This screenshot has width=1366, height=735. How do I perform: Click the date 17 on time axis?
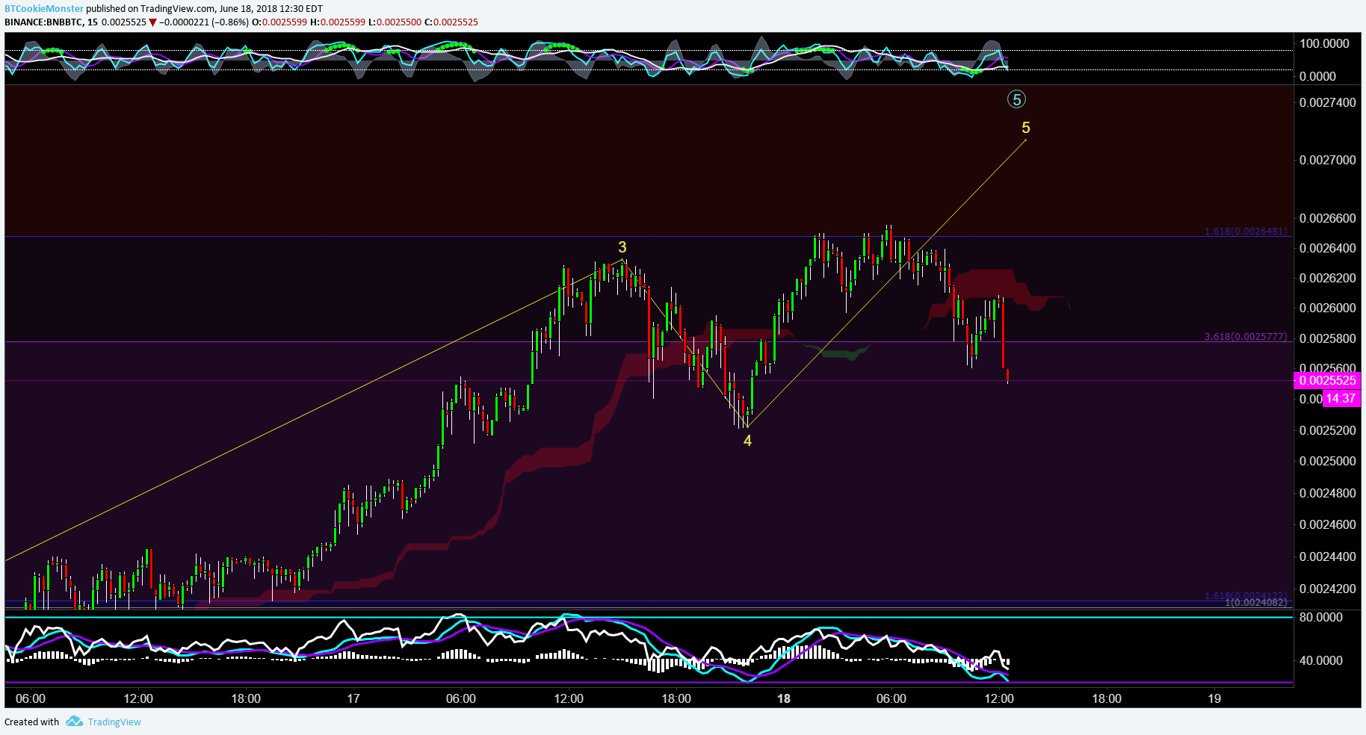tap(353, 698)
